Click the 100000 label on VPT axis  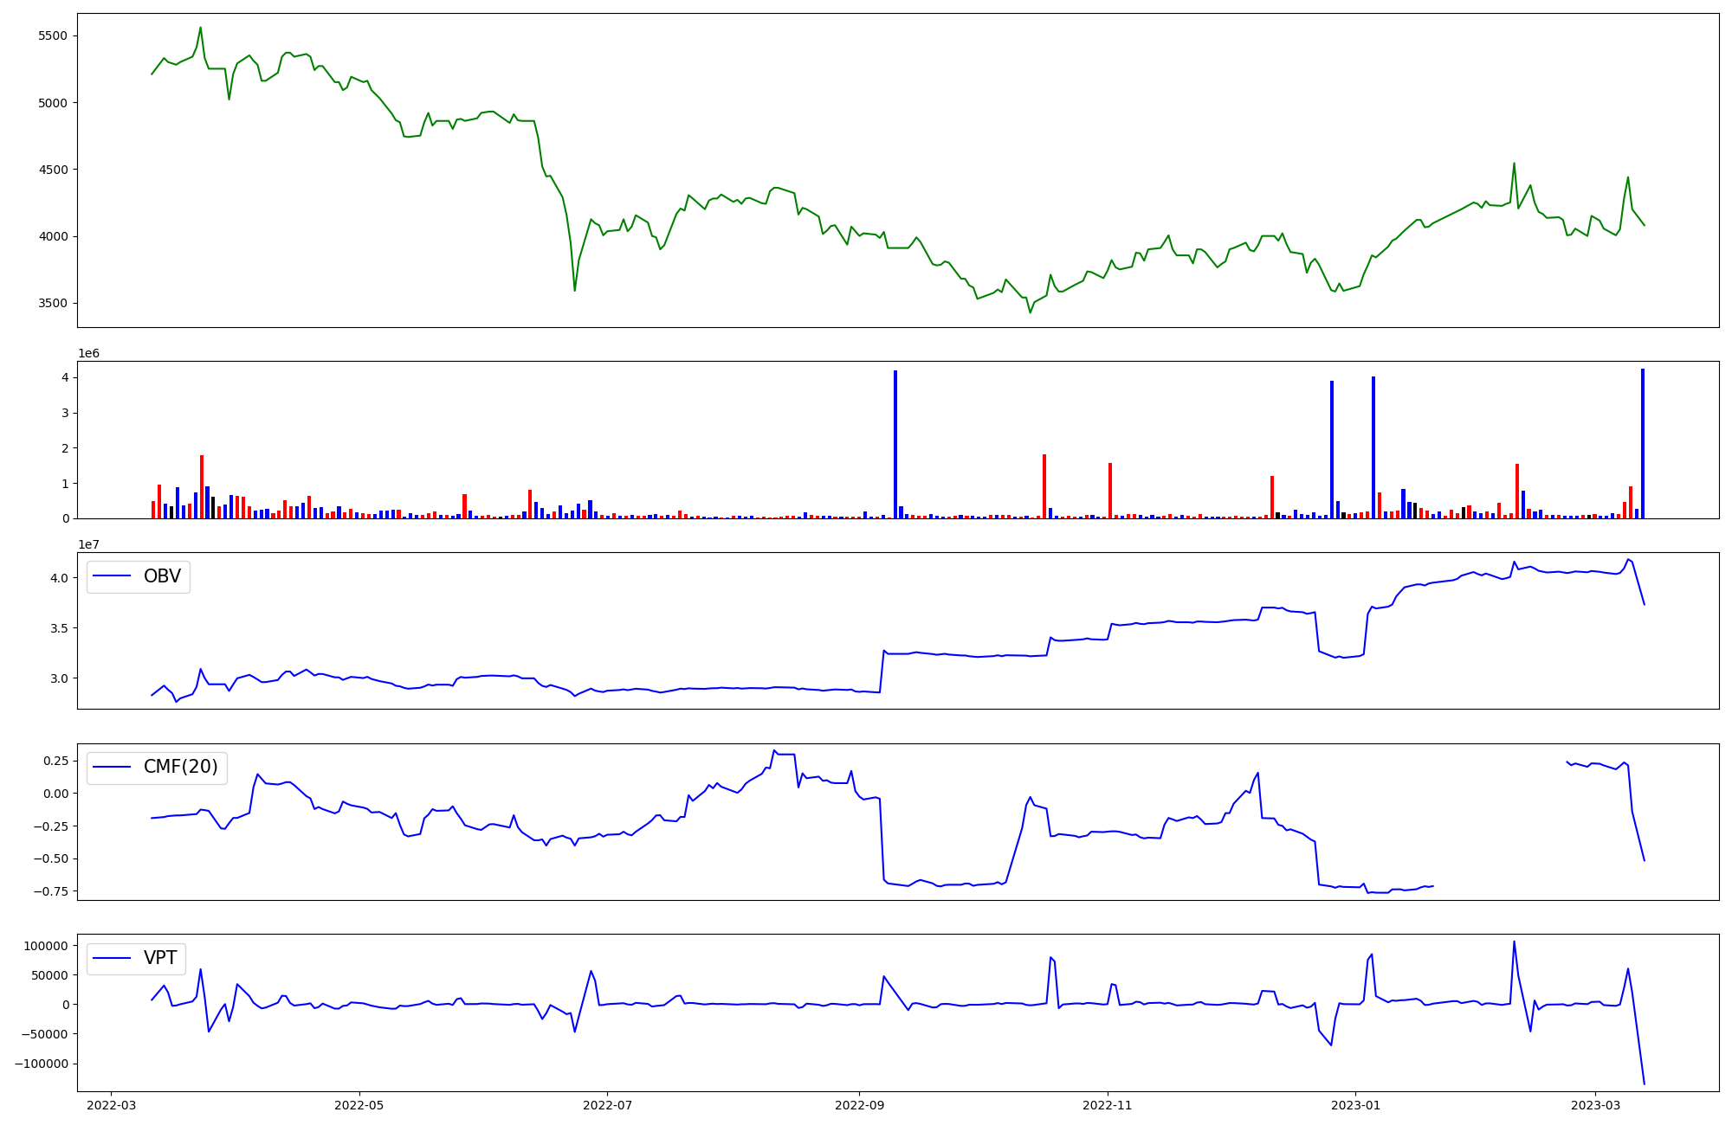[x=46, y=946]
